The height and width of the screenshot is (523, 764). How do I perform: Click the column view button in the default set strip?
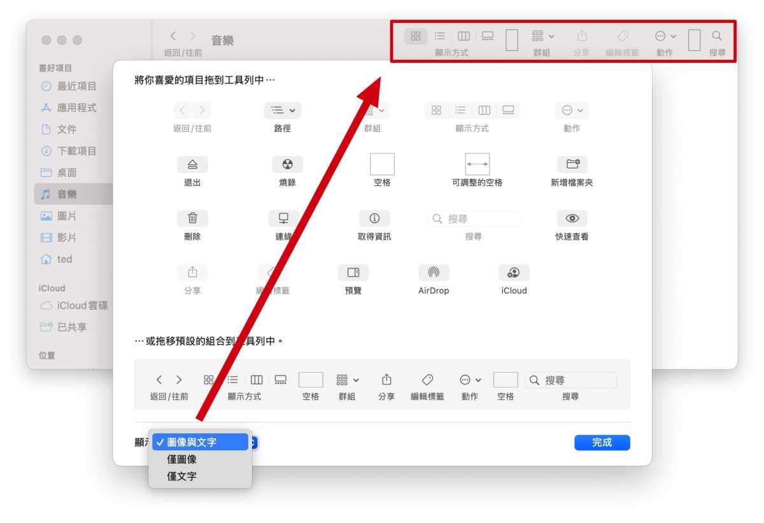(x=257, y=380)
